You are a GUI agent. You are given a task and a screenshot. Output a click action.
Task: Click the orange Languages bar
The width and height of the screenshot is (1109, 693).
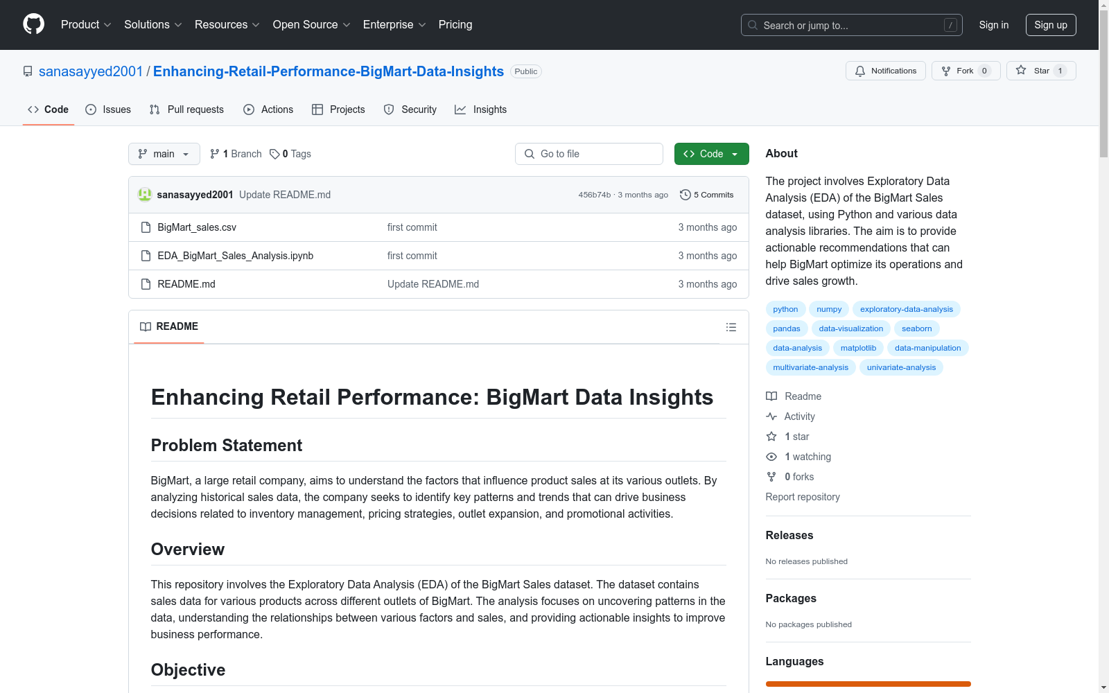coord(868,684)
